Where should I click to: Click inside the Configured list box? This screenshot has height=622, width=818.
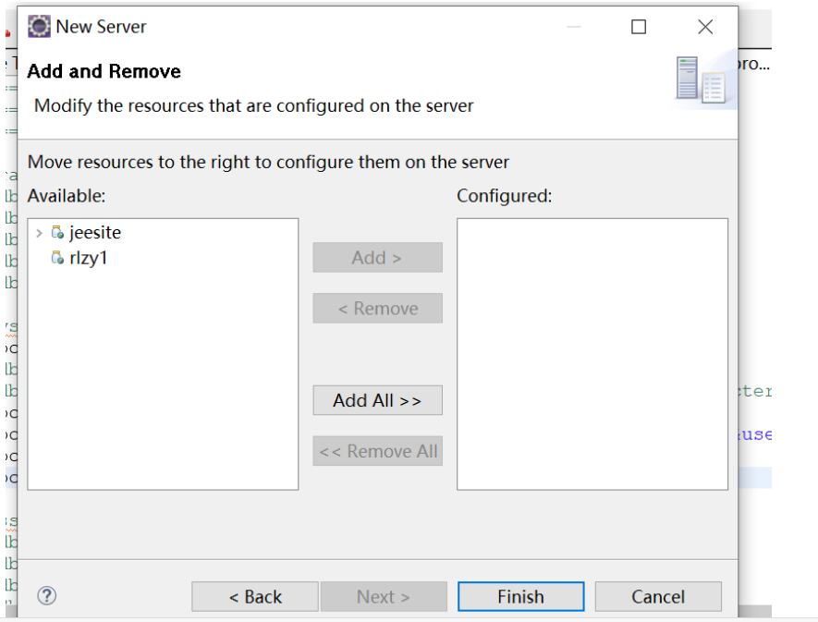592,354
